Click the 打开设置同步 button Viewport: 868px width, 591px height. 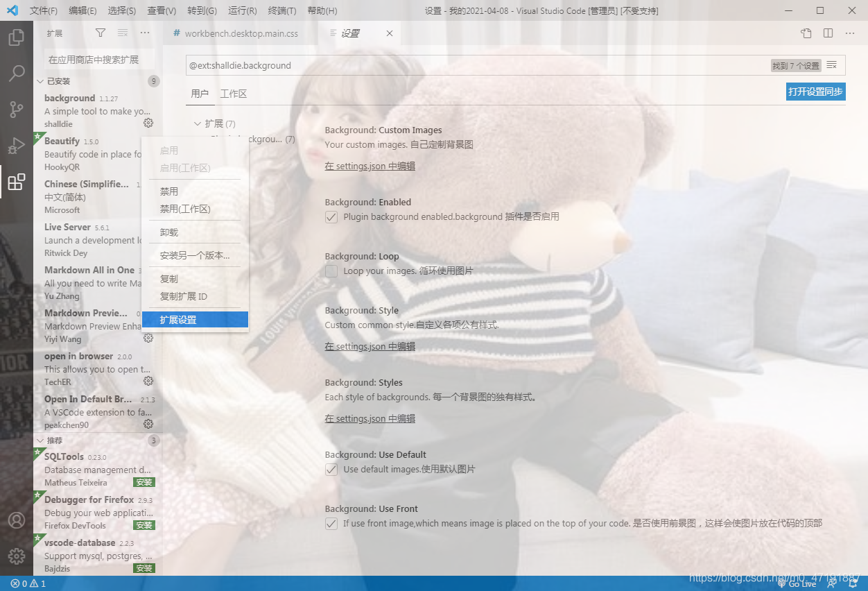[x=816, y=92]
